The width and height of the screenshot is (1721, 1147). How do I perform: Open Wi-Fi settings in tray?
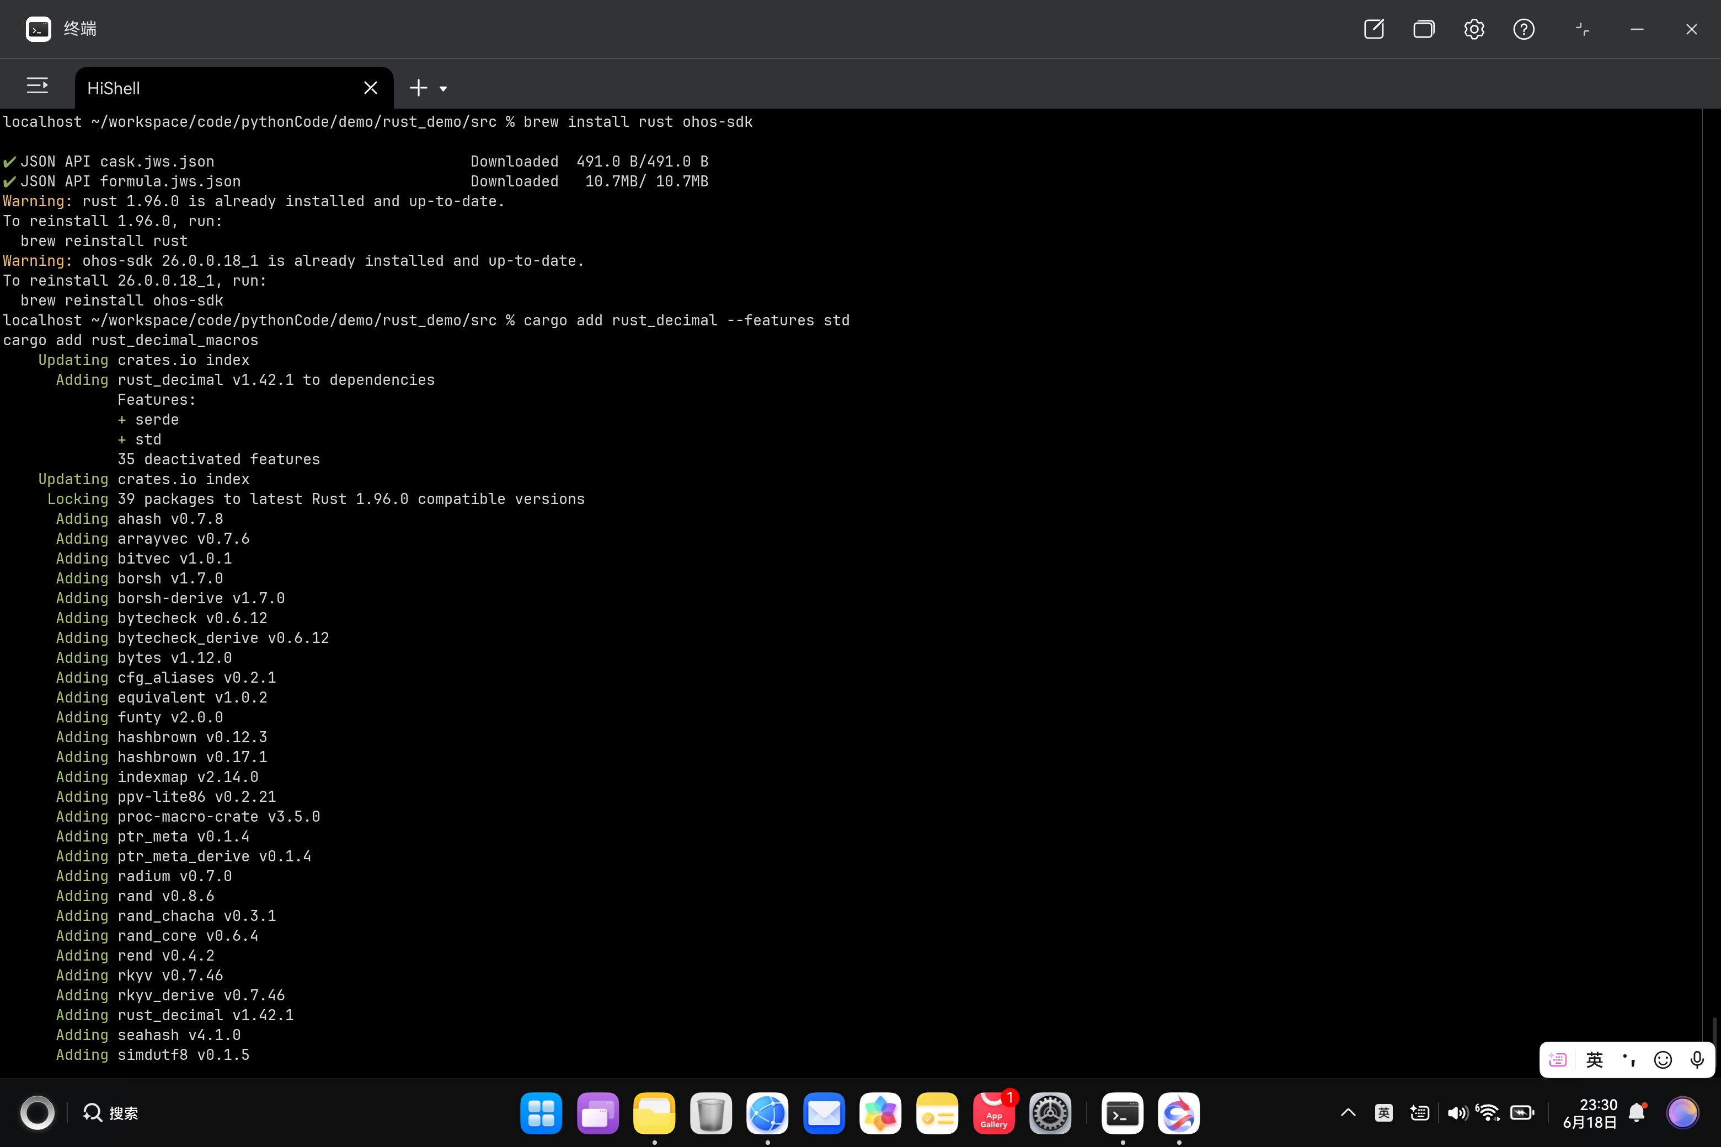pyautogui.click(x=1488, y=1113)
